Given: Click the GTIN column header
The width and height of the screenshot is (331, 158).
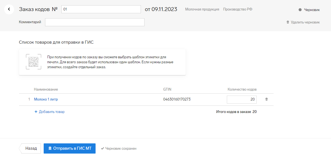Looking at the screenshot, I should point(167,89).
